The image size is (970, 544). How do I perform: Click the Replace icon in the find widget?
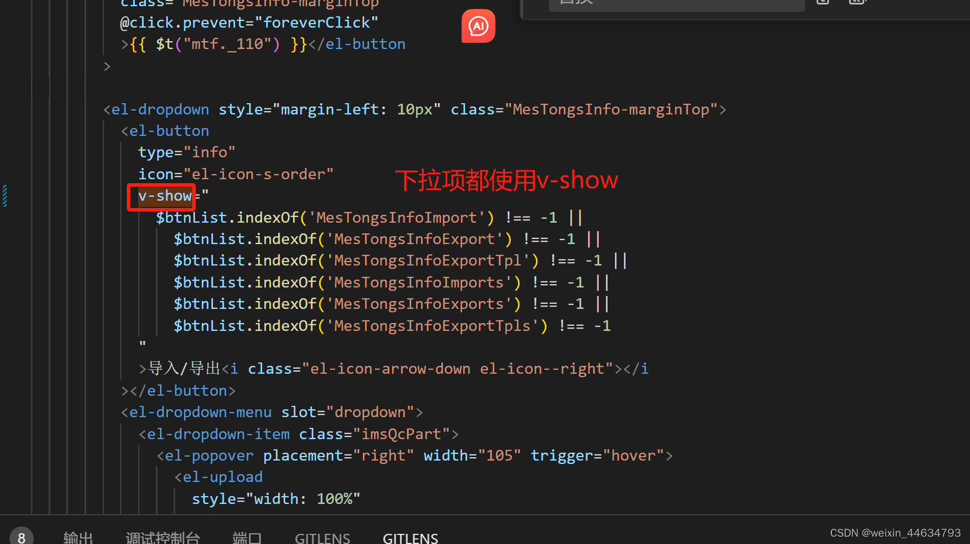click(822, 2)
